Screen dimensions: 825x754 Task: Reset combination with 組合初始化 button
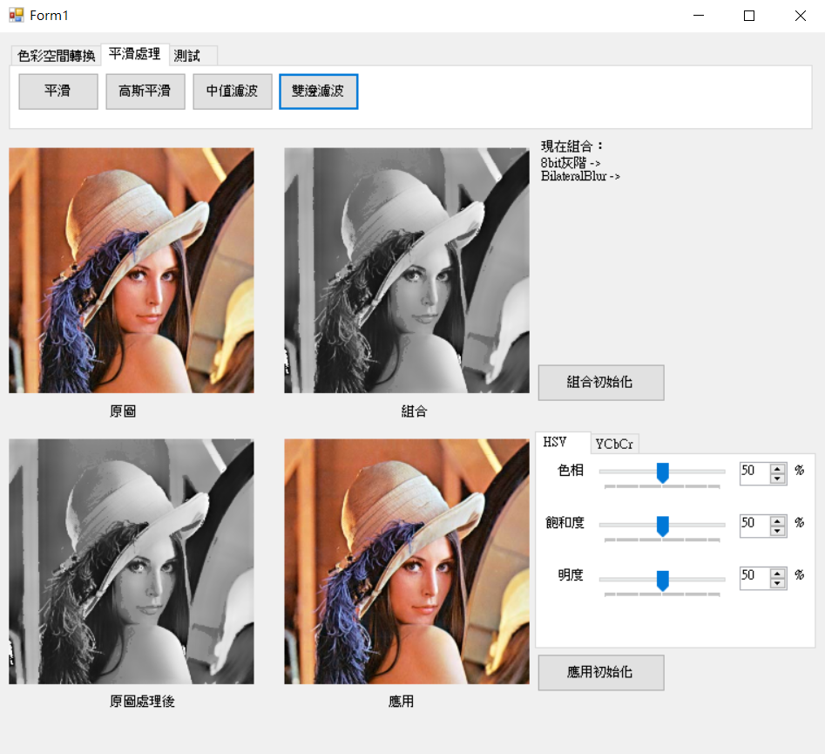[x=601, y=383]
